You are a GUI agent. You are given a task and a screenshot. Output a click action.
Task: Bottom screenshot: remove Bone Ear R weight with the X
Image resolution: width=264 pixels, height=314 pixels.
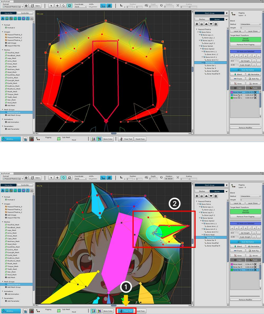pyautogui.click(x=255, y=267)
